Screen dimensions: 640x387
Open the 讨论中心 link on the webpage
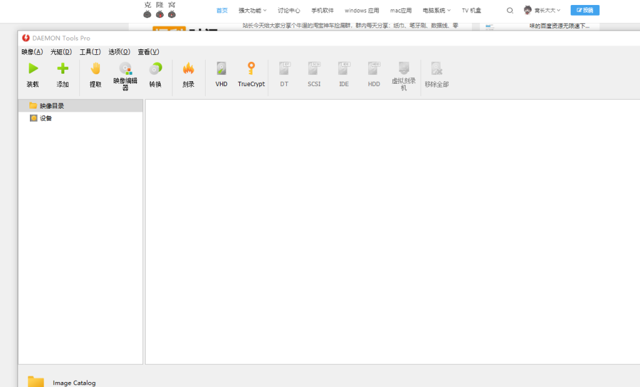click(x=289, y=11)
